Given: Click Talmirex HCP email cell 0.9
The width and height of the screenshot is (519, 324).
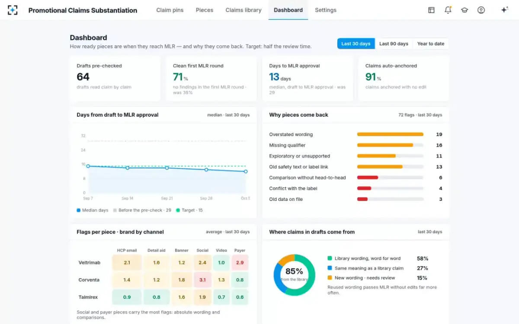Looking at the screenshot, I should [x=127, y=297].
